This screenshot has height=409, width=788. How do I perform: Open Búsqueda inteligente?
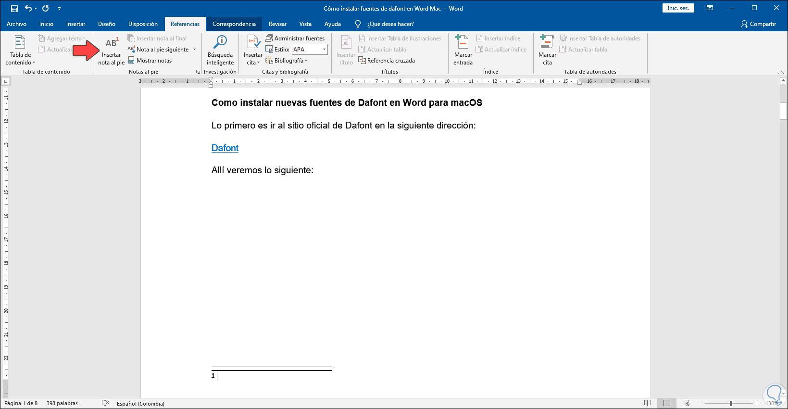pos(220,50)
